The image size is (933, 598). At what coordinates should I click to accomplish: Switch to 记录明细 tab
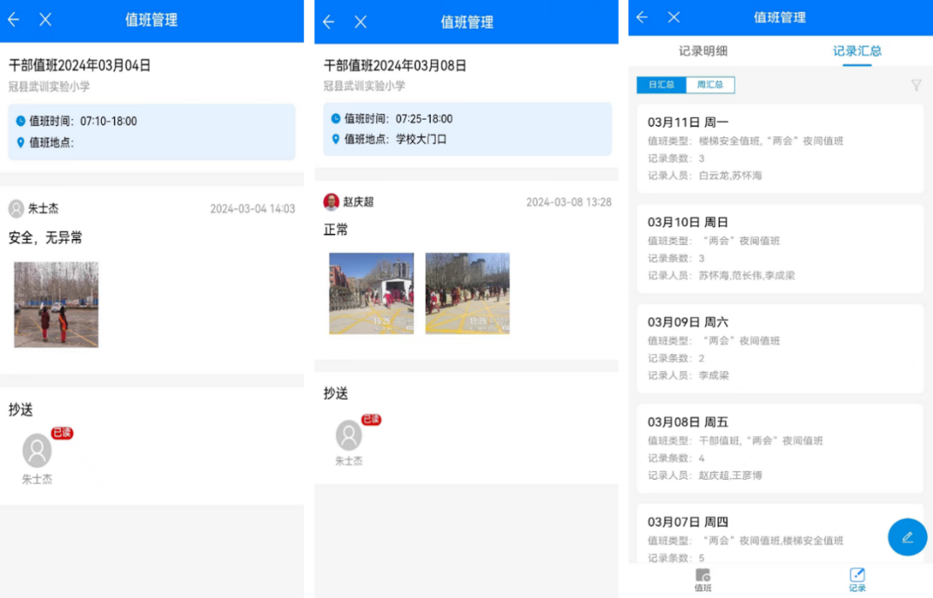703,51
